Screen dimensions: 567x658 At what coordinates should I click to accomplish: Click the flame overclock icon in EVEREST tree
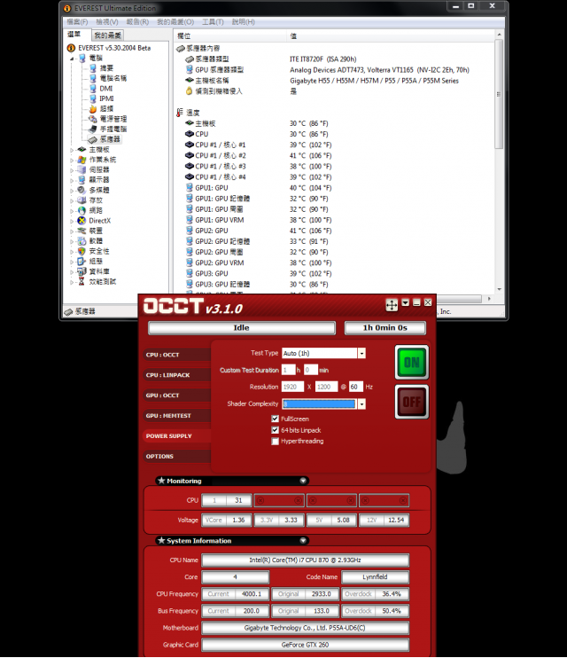tap(93, 109)
